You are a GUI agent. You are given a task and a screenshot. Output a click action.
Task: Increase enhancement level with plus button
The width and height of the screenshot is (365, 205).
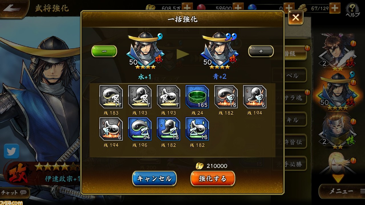pyautogui.click(x=261, y=51)
